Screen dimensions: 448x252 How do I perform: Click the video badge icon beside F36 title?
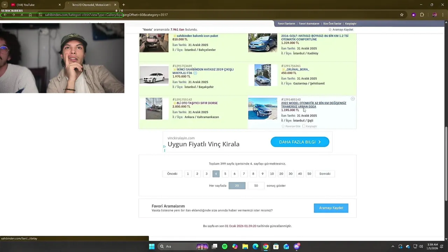pos(195,73)
